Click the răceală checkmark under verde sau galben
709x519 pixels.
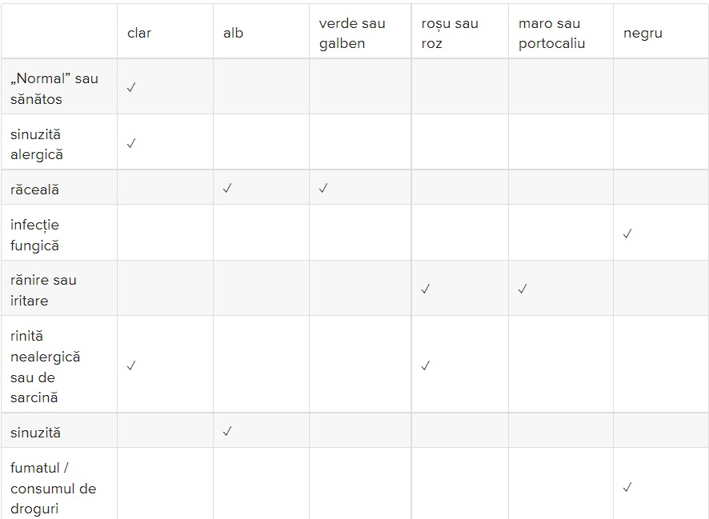(x=322, y=188)
